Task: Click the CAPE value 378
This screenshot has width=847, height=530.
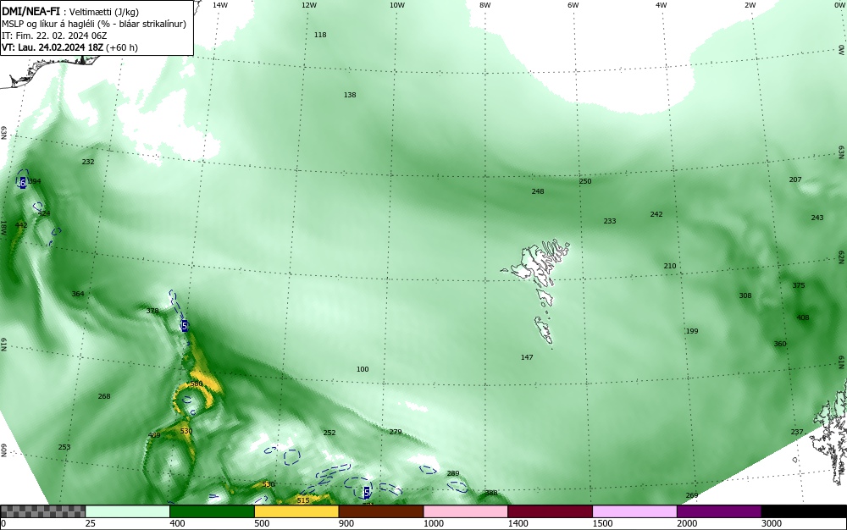Action: point(152,311)
